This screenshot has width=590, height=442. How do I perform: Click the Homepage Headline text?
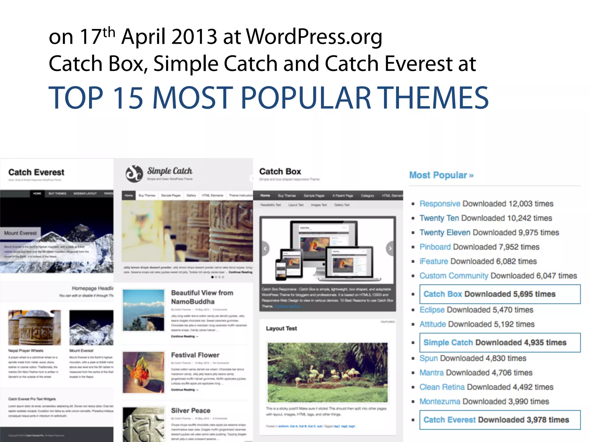click(93, 288)
